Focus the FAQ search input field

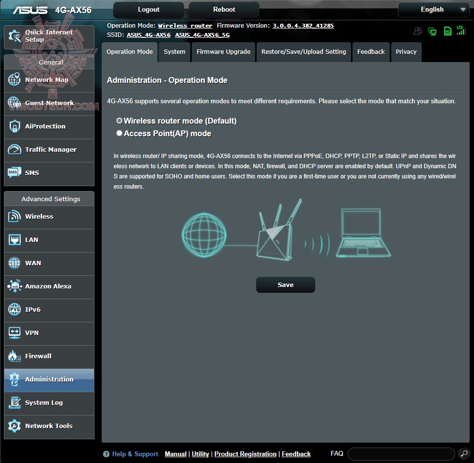tap(401, 454)
